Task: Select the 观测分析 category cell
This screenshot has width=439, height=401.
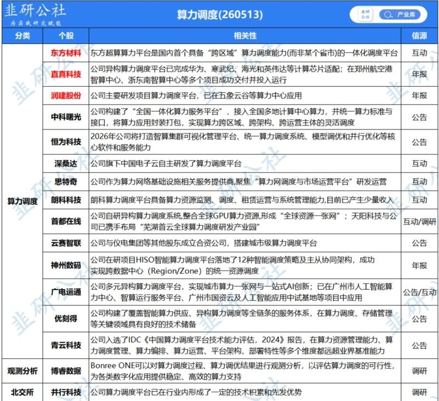Action: (x=22, y=371)
